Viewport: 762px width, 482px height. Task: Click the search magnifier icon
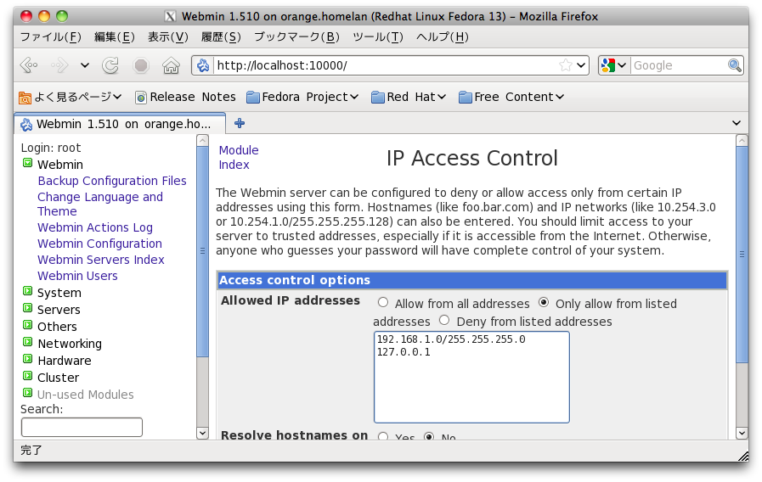(x=734, y=65)
